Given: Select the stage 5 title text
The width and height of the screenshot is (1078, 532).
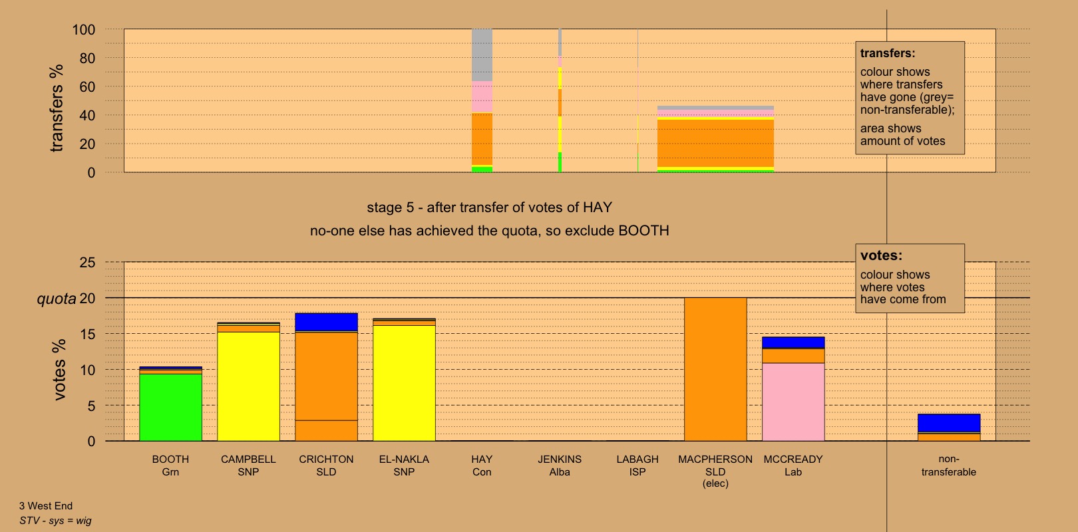Looking at the screenshot, I should pyautogui.click(x=489, y=207).
